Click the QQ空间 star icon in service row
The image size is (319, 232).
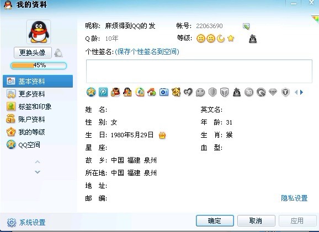[x=91, y=92]
